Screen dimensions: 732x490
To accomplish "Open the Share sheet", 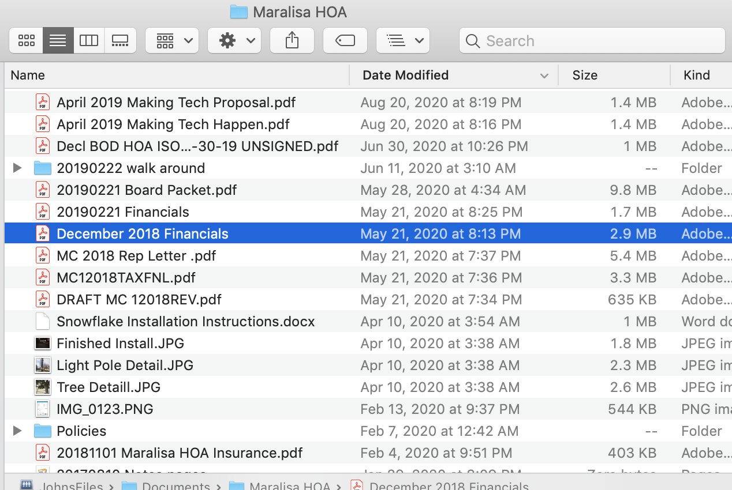I will click(x=292, y=40).
